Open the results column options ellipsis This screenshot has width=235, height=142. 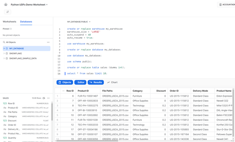click(63, 91)
